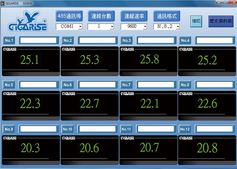Expand the connection count dropdown showing 1
237x169 pixels.
[x=101, y=27]
